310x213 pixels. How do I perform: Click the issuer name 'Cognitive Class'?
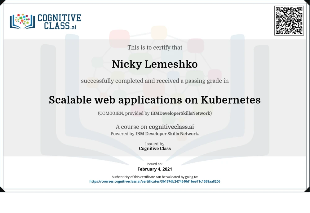point(155,149)
